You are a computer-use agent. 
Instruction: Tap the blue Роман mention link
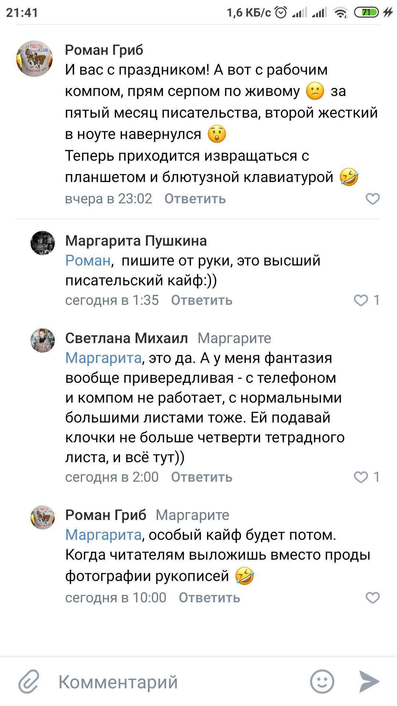click(88, 261)
